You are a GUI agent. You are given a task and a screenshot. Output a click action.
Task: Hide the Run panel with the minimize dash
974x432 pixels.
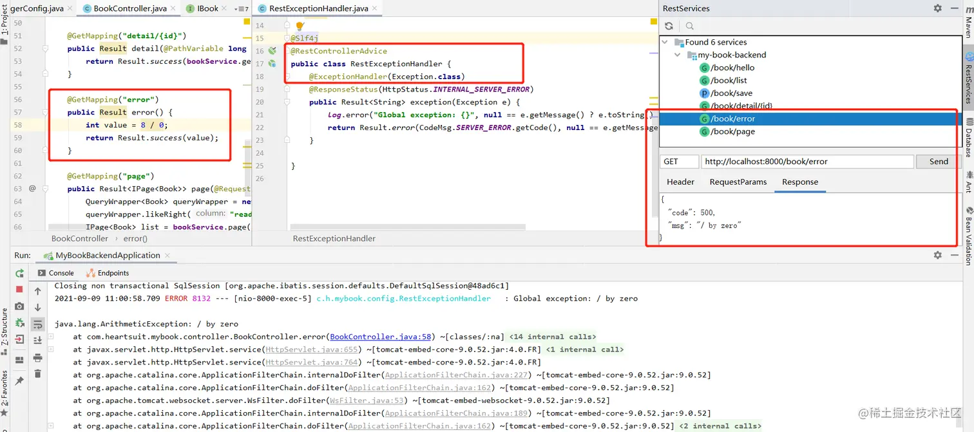pos(954,256)
